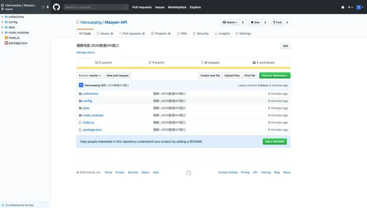This screenshot has height=208, width=367.
Task: Click Try Octotree Pro for free
Action: (19, 205)
